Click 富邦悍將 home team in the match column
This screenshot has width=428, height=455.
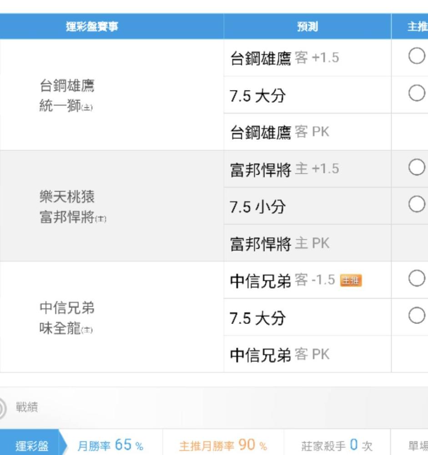(73, 217)
